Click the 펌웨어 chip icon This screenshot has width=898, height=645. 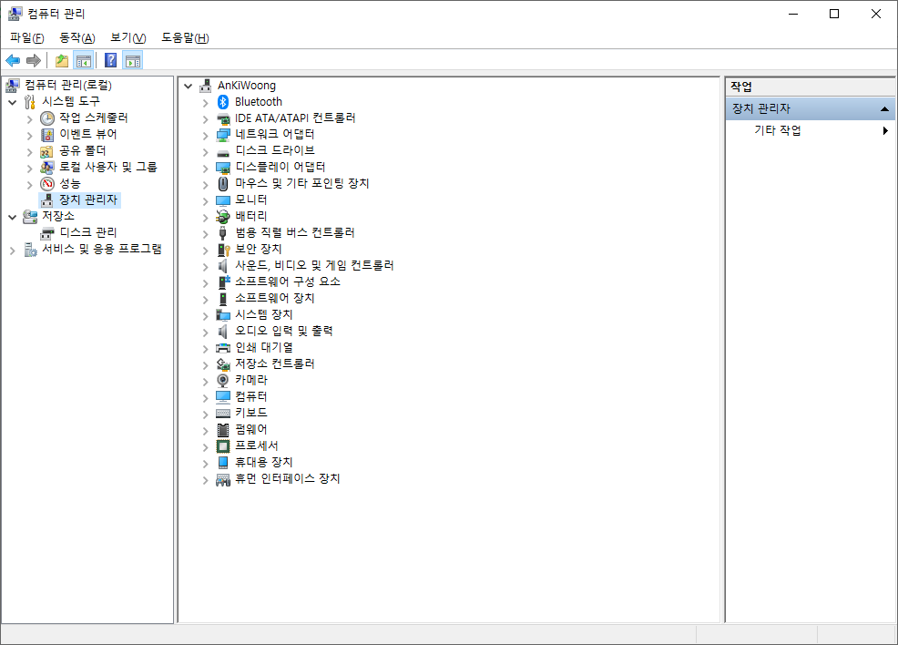click(x=223, y=430)
